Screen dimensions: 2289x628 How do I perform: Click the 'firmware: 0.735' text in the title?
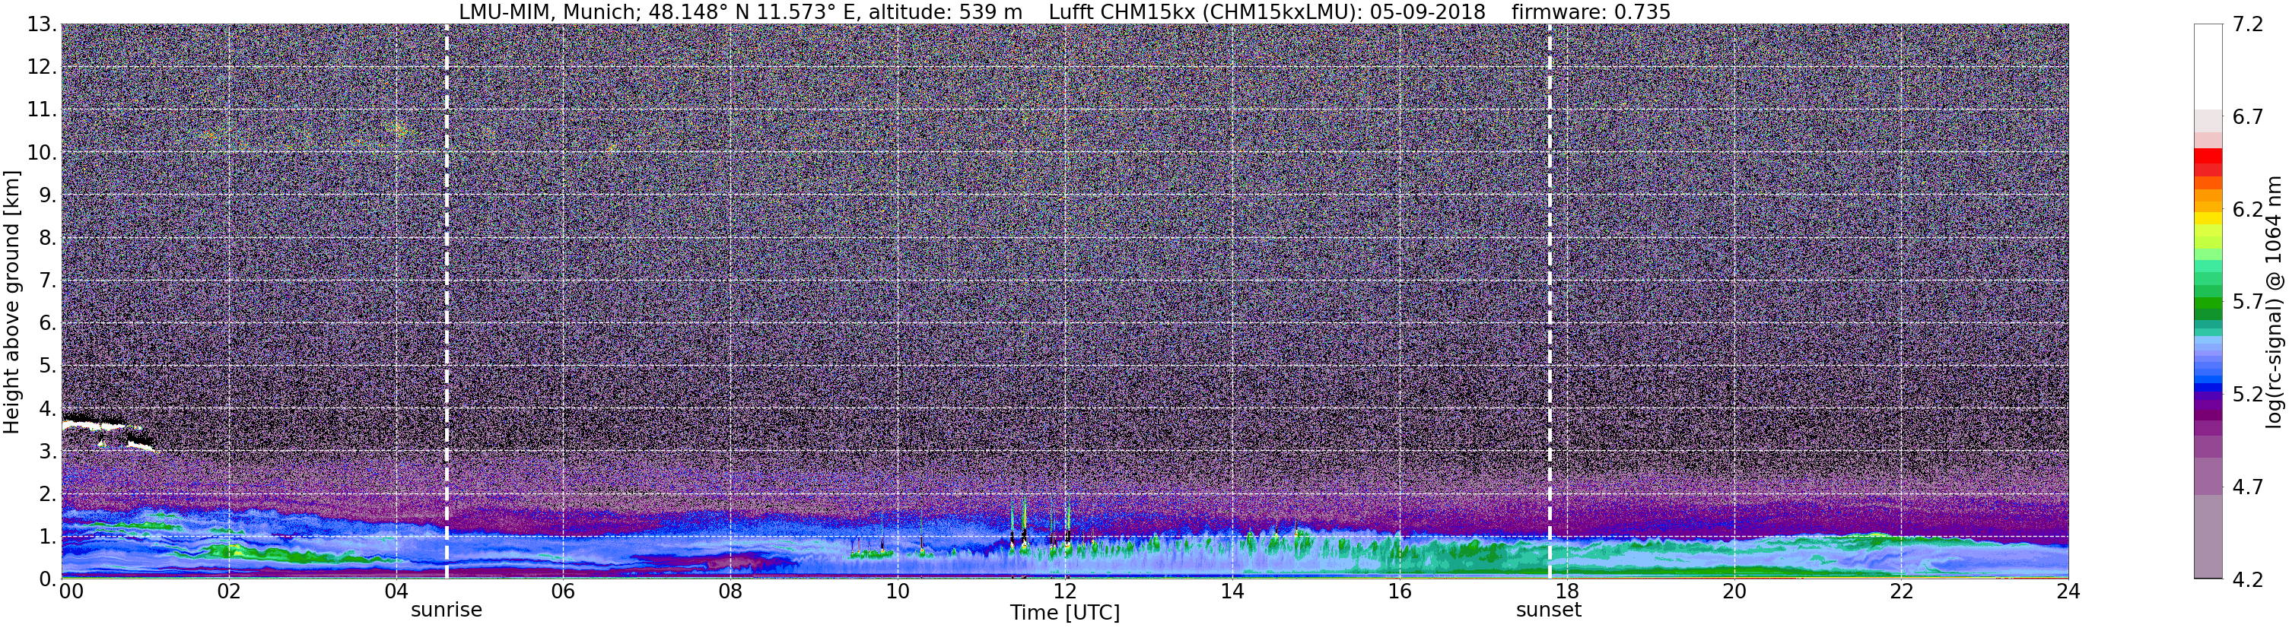click(1591, 11)
